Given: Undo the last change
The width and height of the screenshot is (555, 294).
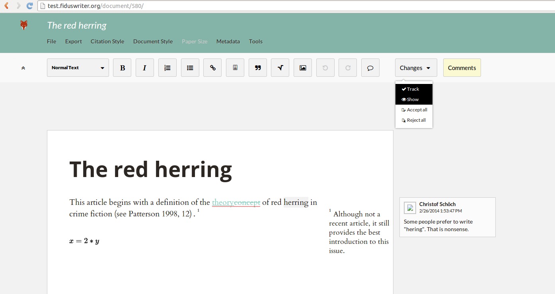Looking at the screenshot, I should click(325, 68).
